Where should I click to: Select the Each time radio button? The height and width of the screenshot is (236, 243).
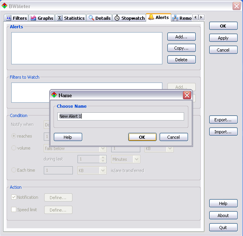point(14,170)
